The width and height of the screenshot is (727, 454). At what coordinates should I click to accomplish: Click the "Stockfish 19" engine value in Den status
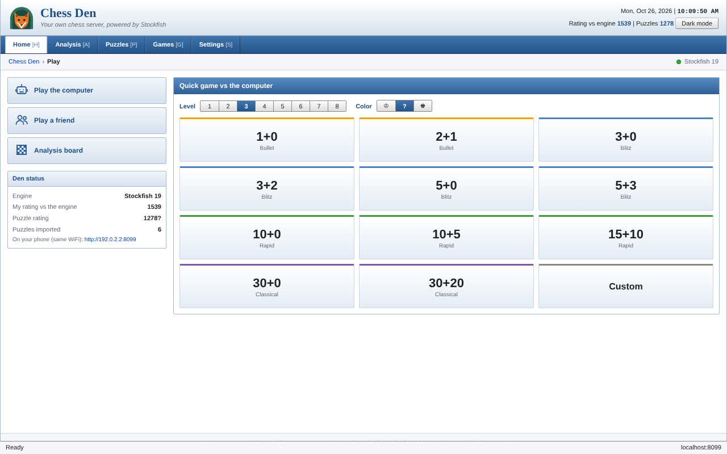143,196
